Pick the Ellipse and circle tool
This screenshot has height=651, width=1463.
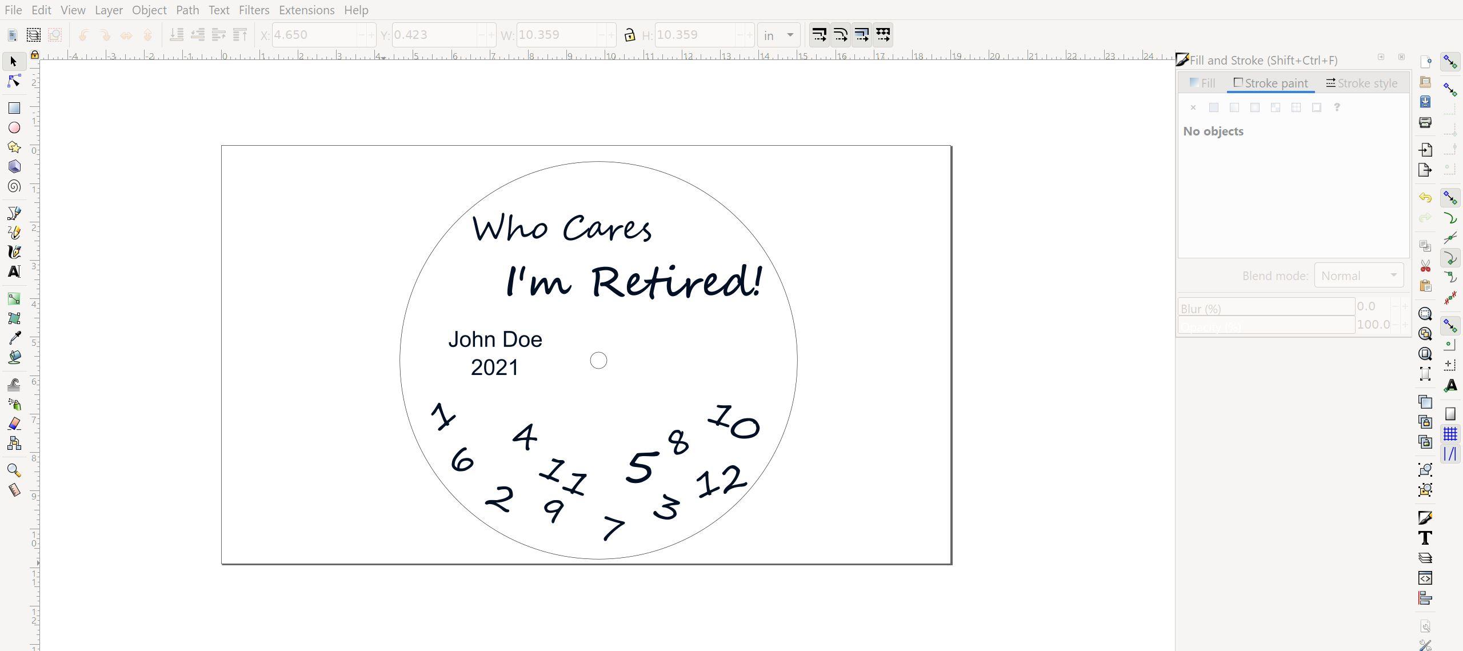point(14,127)
